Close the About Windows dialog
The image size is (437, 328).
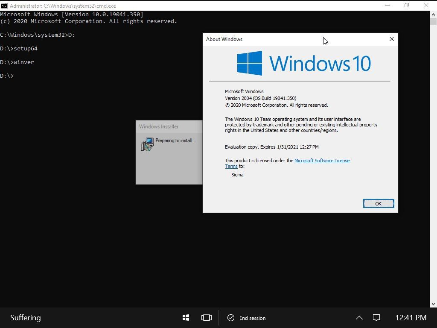[392, 39]
